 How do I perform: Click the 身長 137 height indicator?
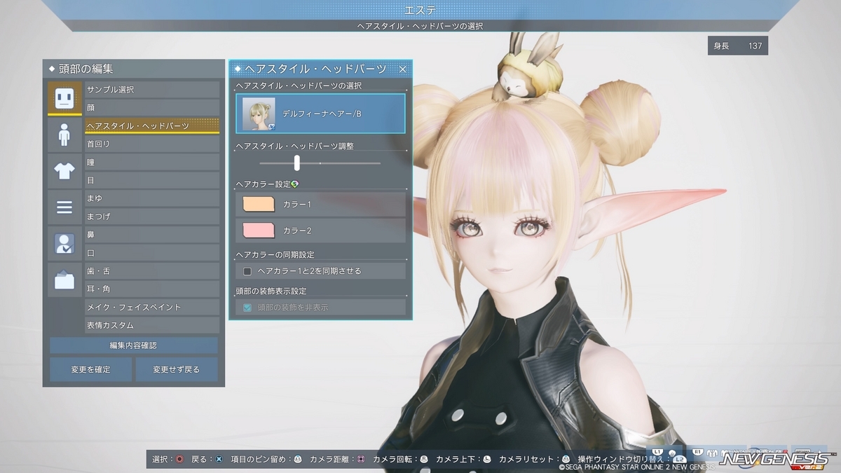(x=738, y=46)
